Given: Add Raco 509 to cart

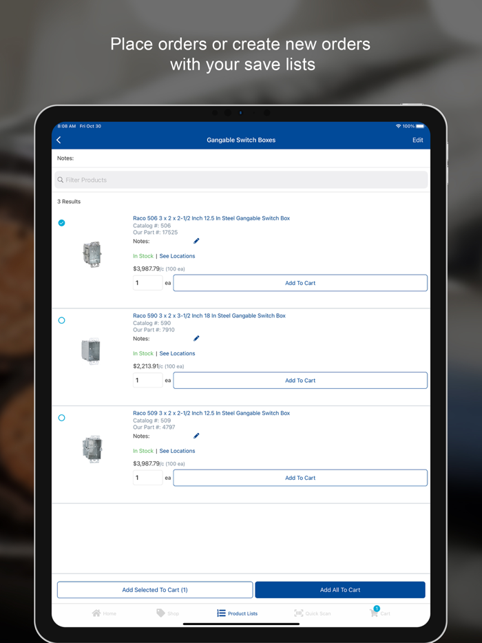Looking at the screenshot, I should click(300, 478).
